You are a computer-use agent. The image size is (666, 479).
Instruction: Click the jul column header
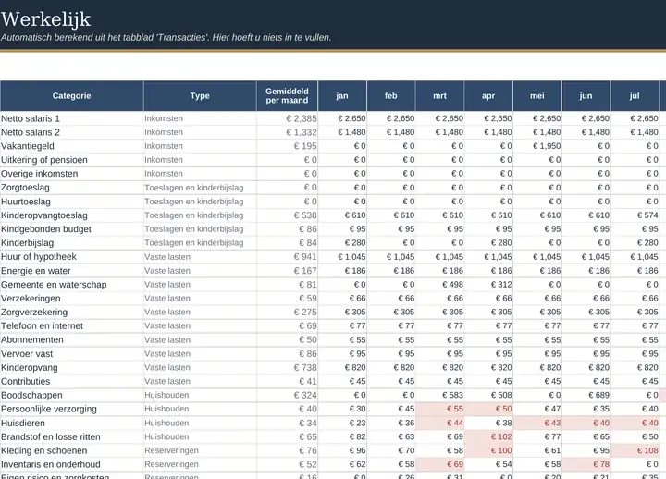click(x=635, y=96)
